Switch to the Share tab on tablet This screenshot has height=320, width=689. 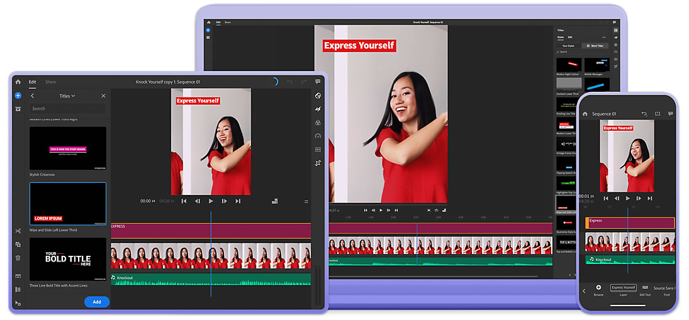(x=50, y=82)
